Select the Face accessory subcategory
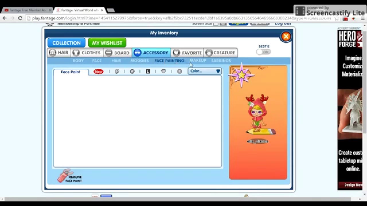Viewport: 367px width, 206px height. point(97,61)
